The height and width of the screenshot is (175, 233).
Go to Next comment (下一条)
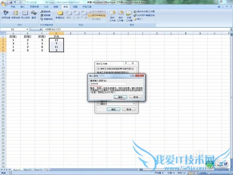click(84, 14)
